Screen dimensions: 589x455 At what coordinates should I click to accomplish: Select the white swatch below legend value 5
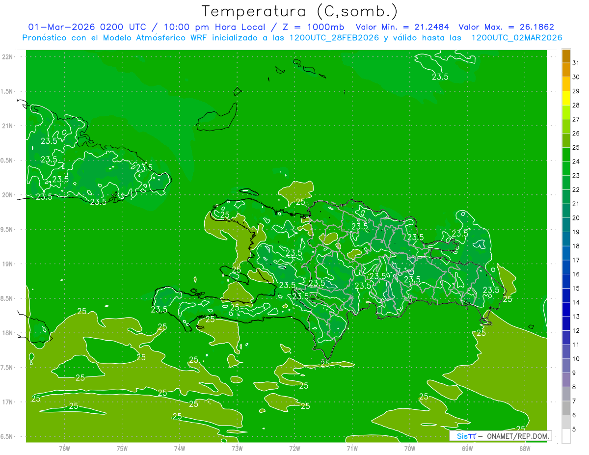coord(566,436)
